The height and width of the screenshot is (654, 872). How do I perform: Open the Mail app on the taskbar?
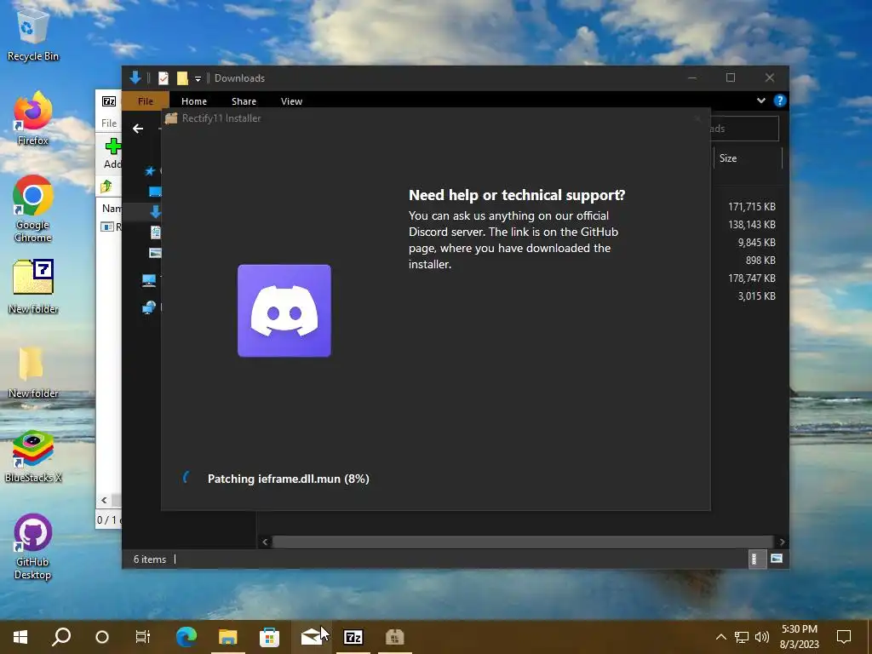coord(311,637)
